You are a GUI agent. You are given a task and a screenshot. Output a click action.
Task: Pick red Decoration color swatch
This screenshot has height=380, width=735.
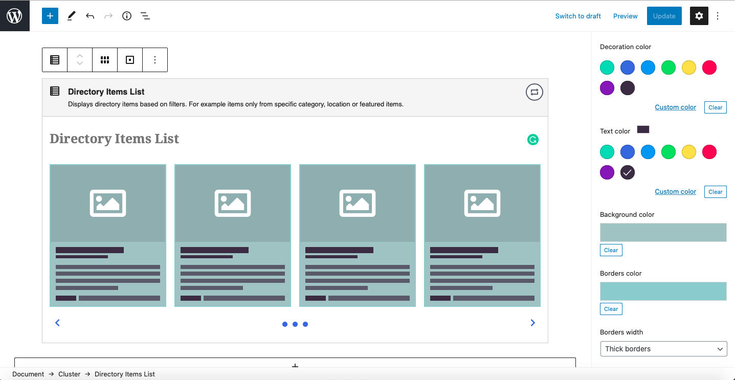(x=709, y=68)
